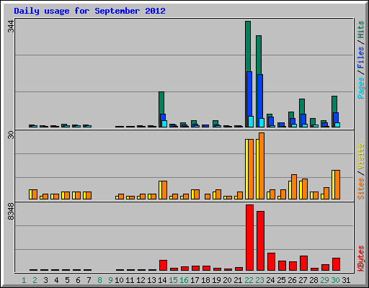Select the blue files bar for day 22
The image size is (369, 288).
[249, 94]
